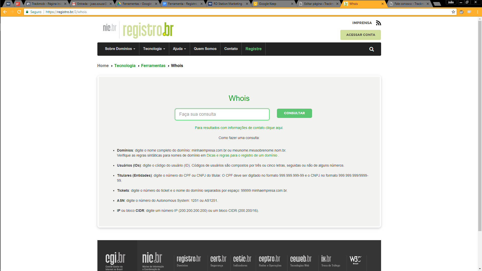
Task: Expand the Ajuda dropdown menu
Action: click(179, 49)
